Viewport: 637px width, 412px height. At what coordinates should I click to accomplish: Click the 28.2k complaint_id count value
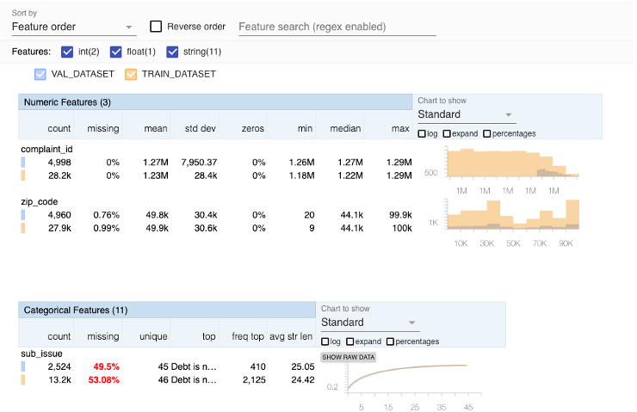(x=59, y=175)
